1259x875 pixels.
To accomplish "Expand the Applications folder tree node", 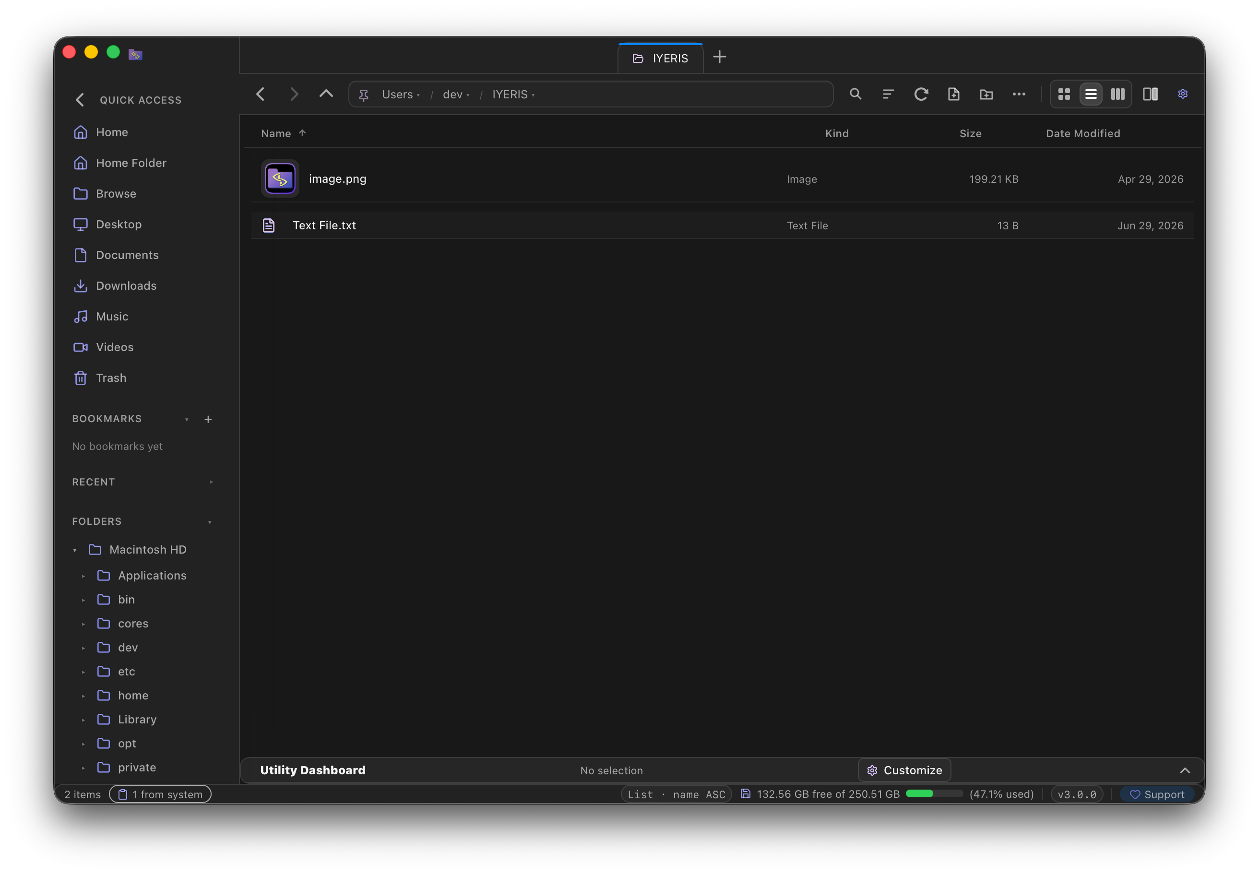I will [83, 576].
